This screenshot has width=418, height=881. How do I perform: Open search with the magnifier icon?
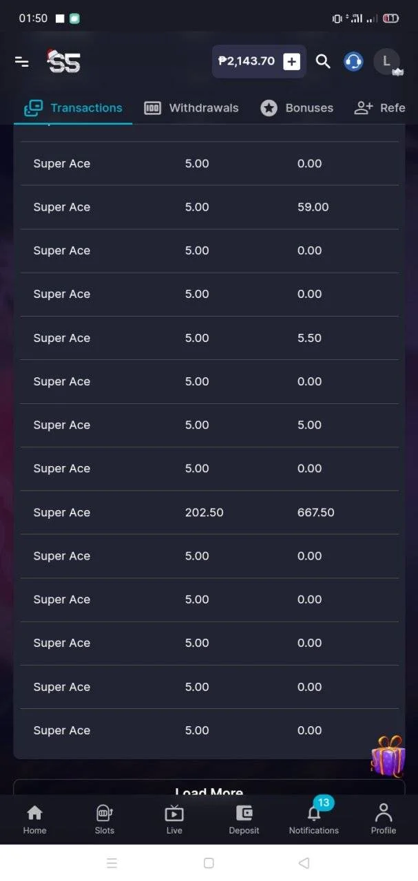[323, 61]
